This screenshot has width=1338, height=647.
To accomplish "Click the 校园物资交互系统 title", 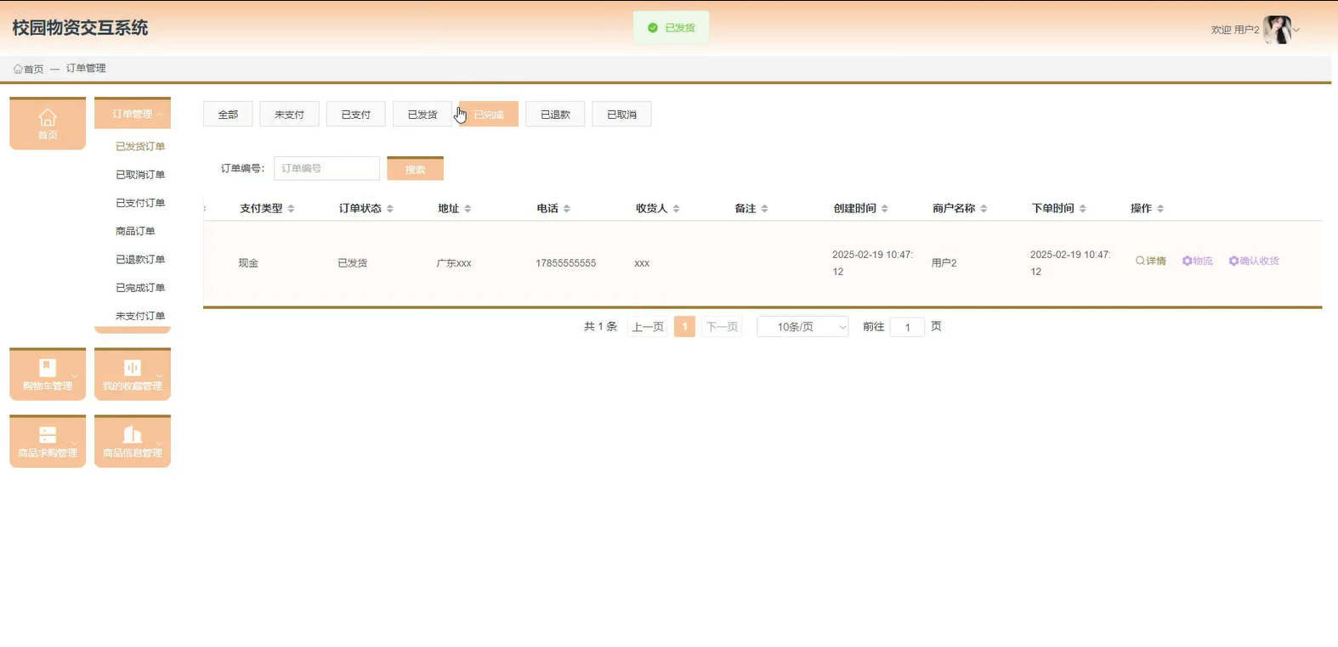I will point(80,28).
